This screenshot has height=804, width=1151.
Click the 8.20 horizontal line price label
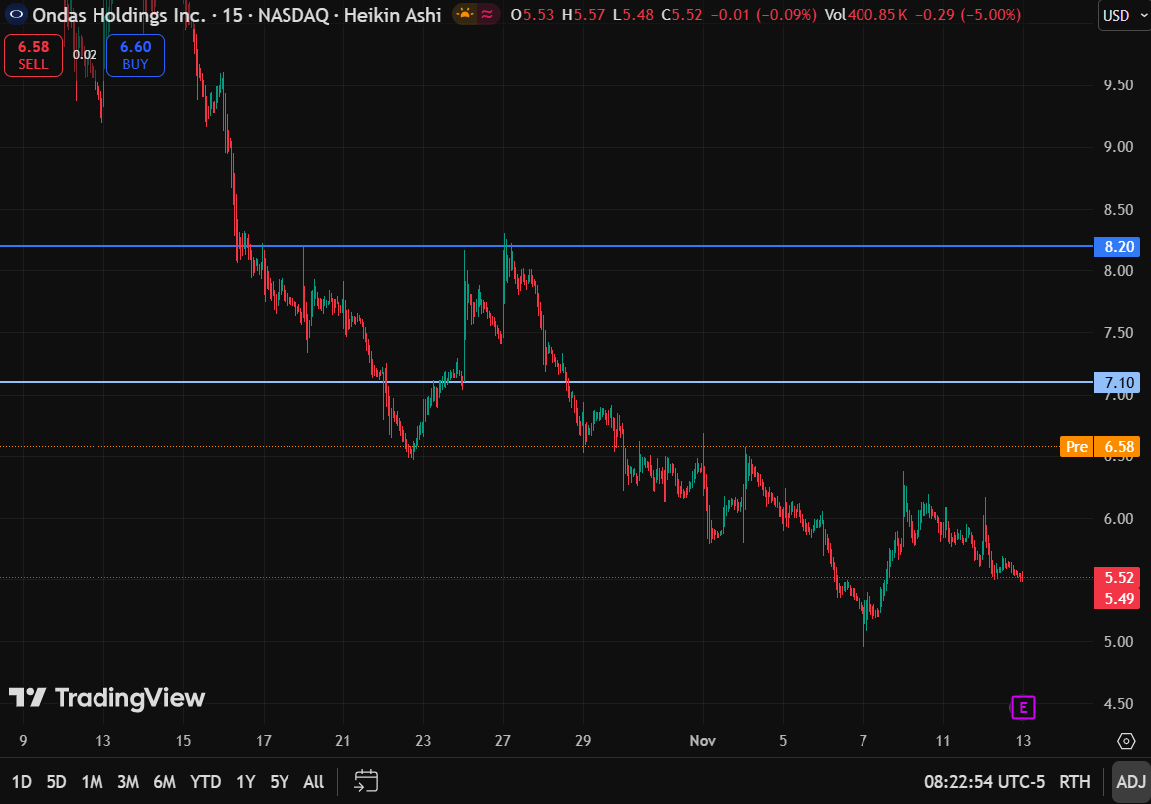pos(1117,247)
